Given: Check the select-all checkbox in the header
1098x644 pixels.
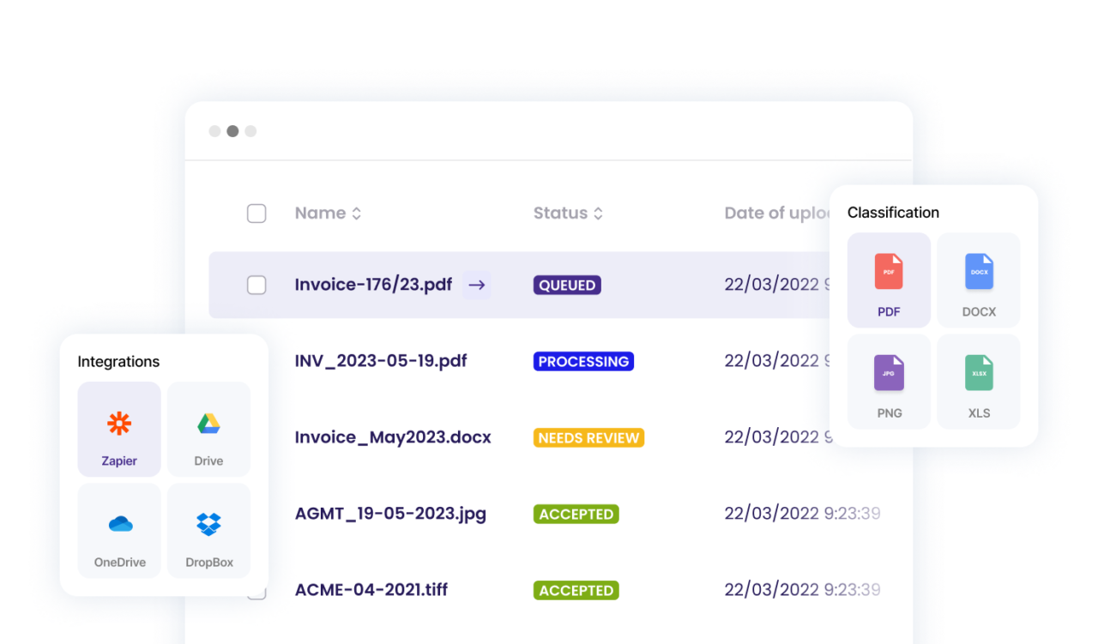Looking at the screenshot, I should pos(256,213).
